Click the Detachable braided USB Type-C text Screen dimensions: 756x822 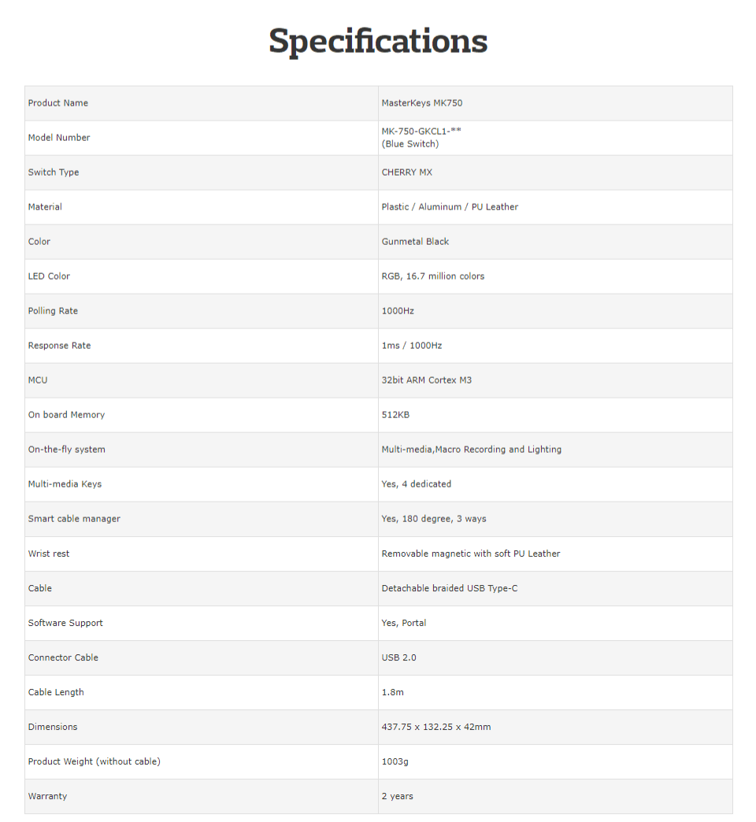pyautogui.click(x=450, y=588)
